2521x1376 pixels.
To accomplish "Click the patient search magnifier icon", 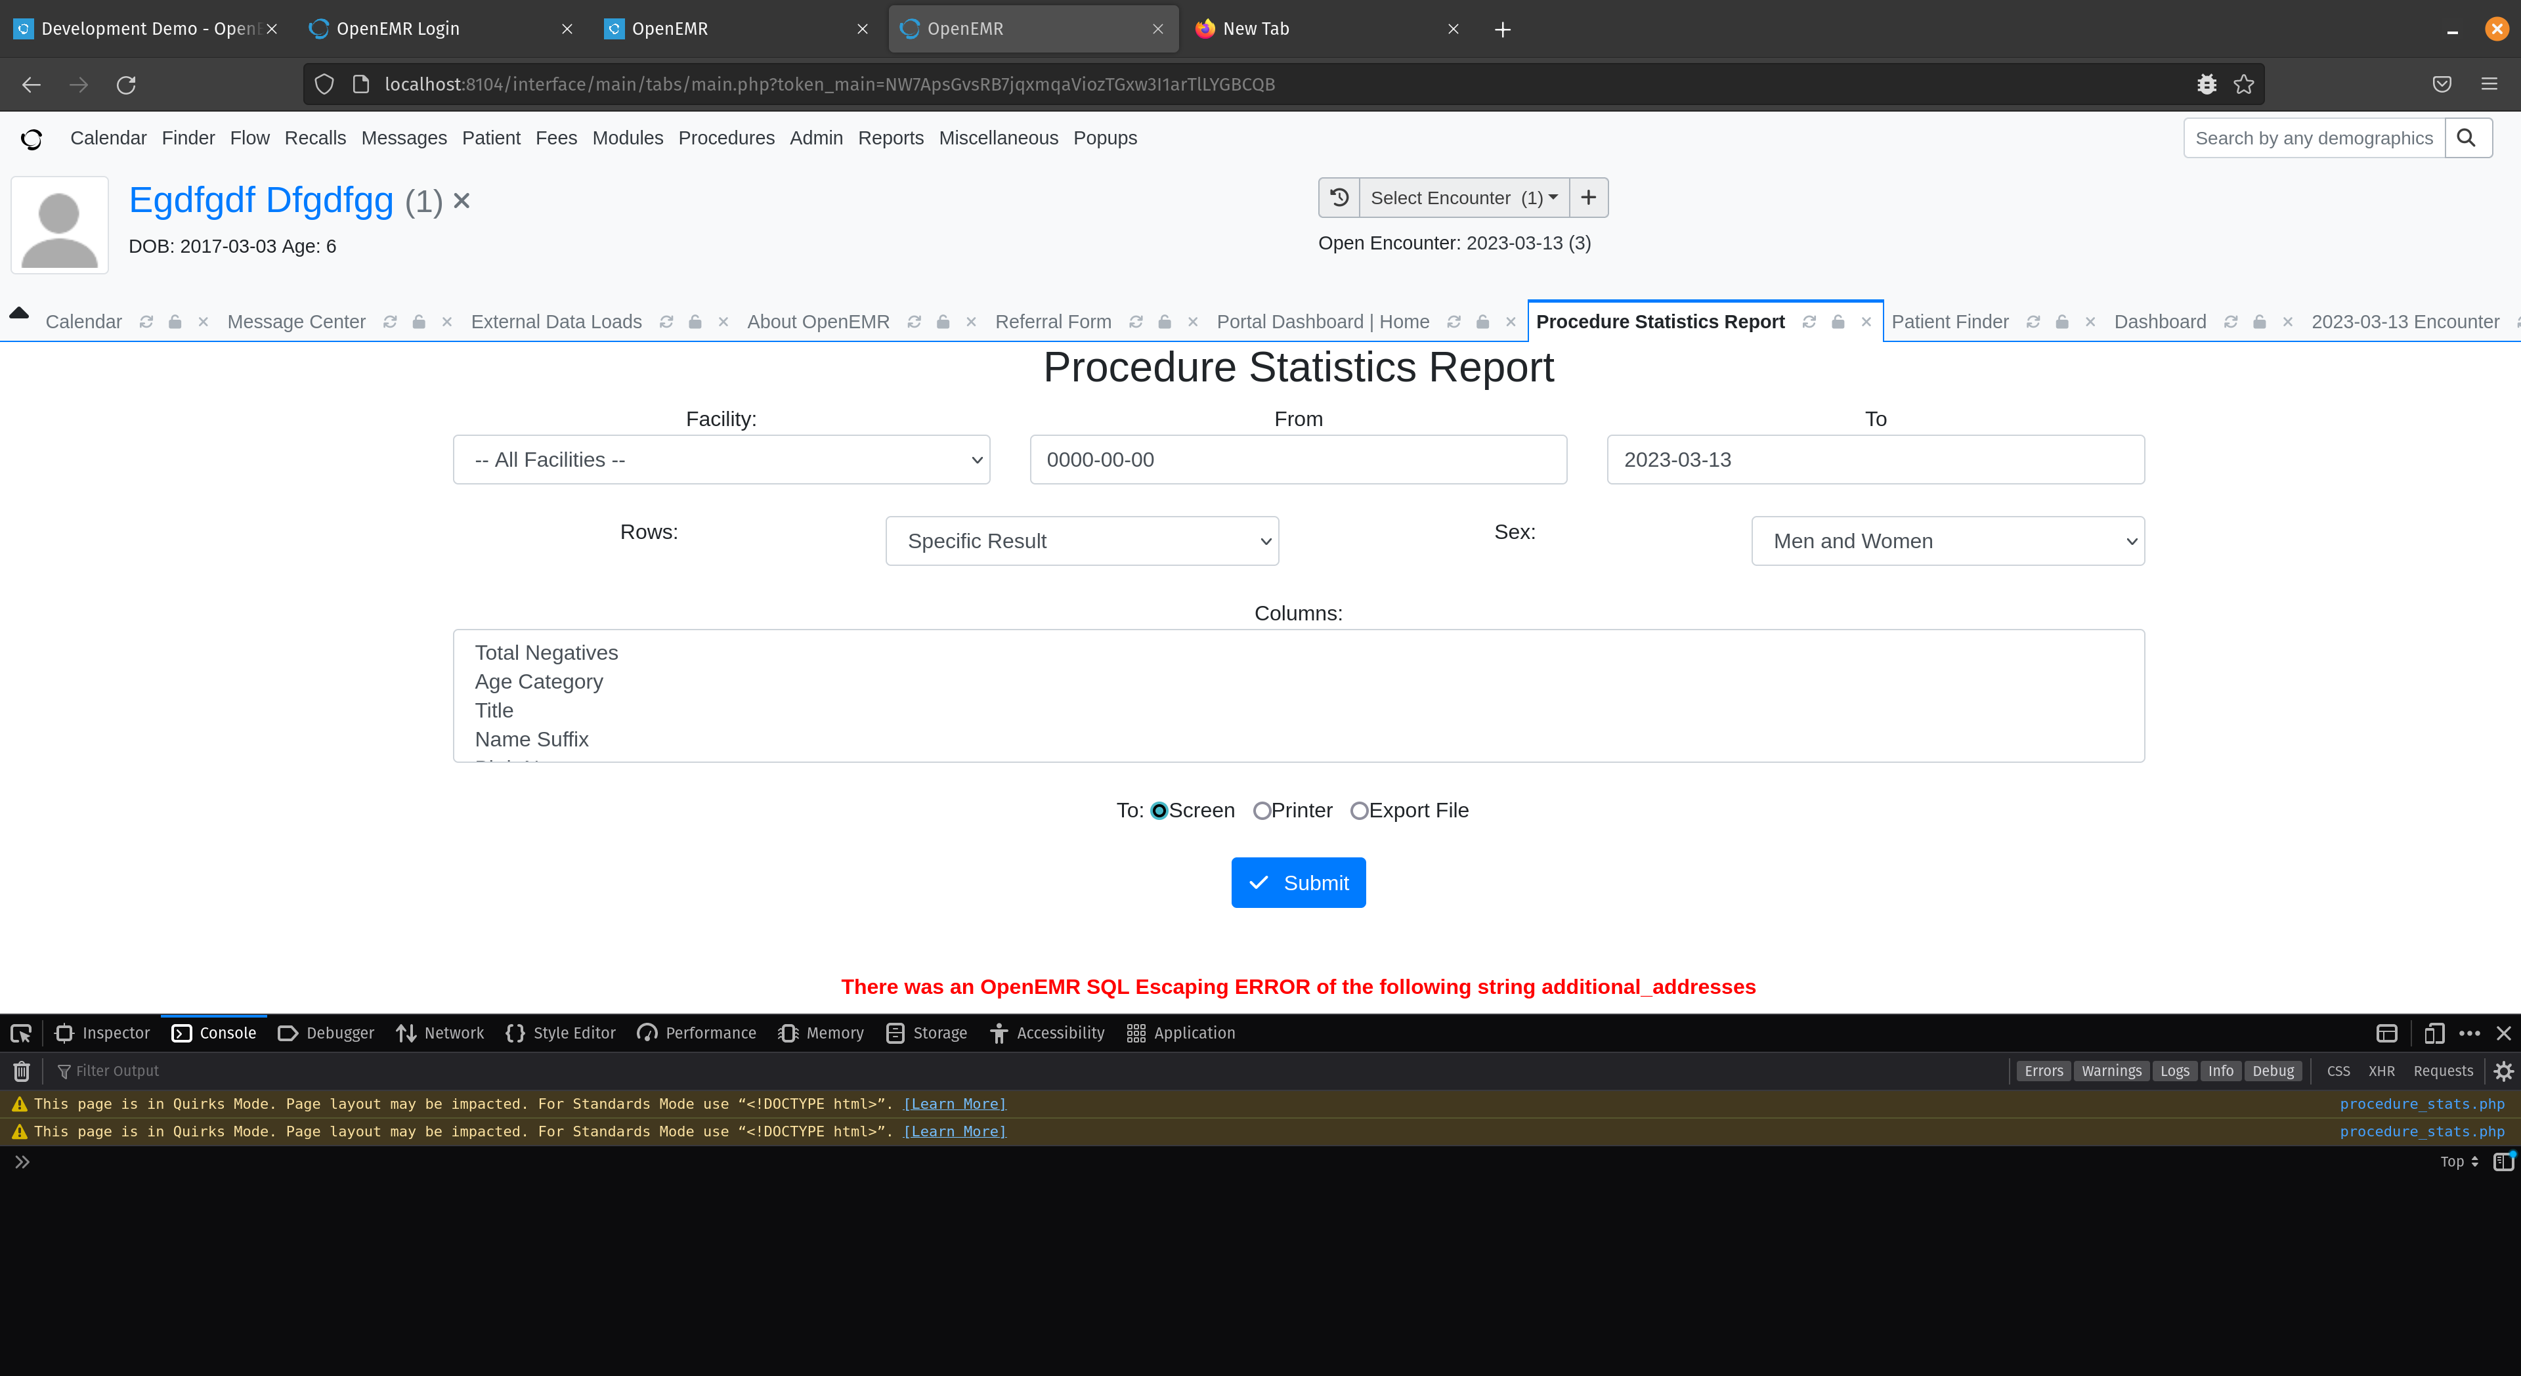I will pos(2467,138).
